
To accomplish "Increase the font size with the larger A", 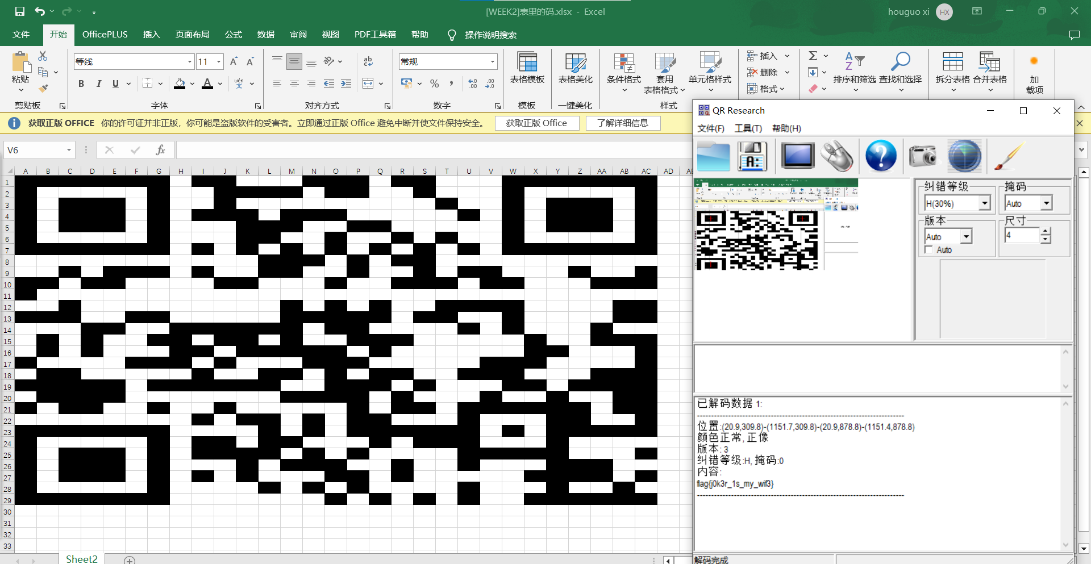I will pyautogui.click(x=234, y=61).
